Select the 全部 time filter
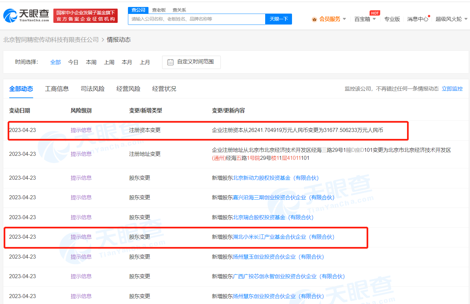Viewport: 470px width, 304px height. click(x=55, y=62)
